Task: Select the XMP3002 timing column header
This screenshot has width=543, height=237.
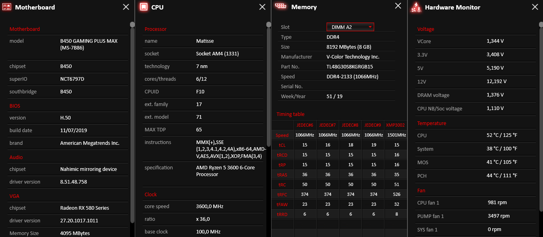Action: pos(395,125)
